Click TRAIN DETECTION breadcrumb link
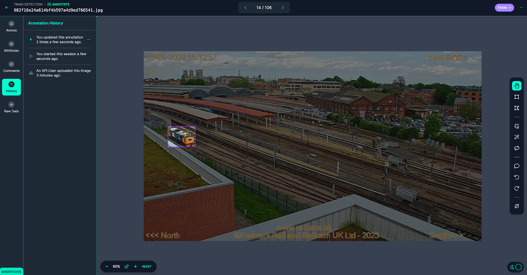 28,4
